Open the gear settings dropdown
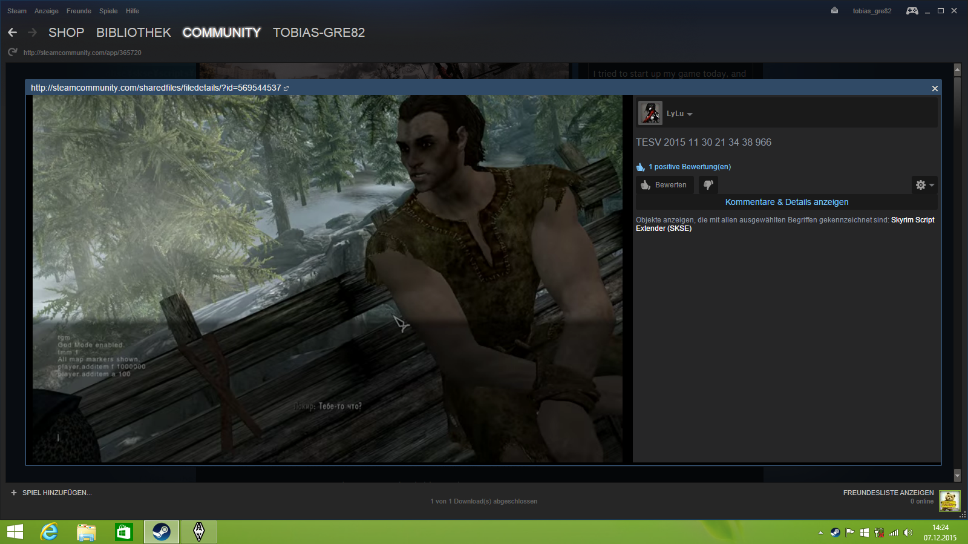 tap(925, 185)
